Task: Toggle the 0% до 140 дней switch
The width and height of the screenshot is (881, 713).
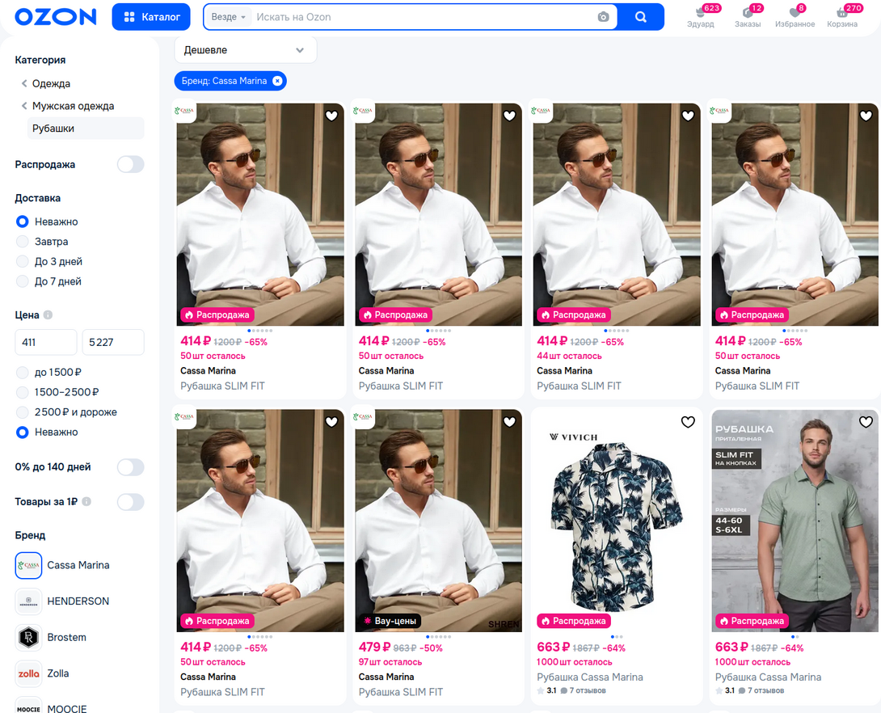Action: [x=130, y=467]
